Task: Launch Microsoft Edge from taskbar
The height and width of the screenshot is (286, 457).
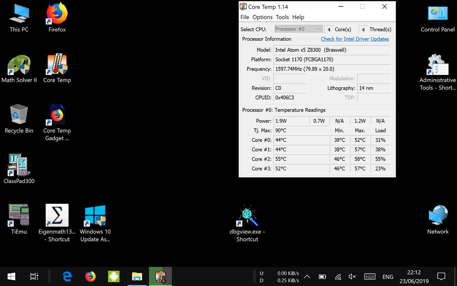Action: [x=67, y=276]
